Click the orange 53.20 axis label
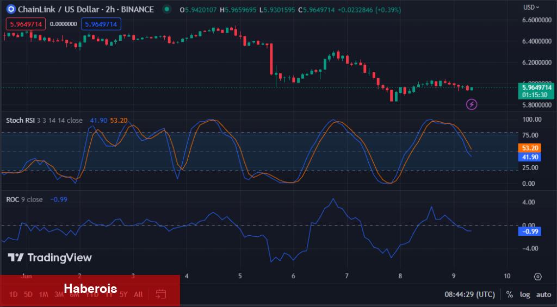This screenshot has height=307, width=557. 530,148
